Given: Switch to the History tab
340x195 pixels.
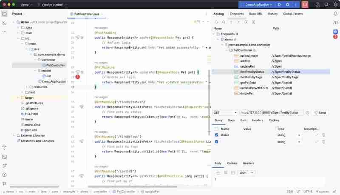Looking at the screenshot, I should pyautogui.click(x=272, y=14).
